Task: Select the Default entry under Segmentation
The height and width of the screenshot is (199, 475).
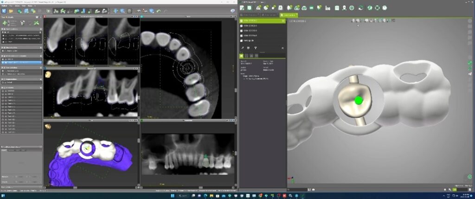Action: click(x=21, y=83)
